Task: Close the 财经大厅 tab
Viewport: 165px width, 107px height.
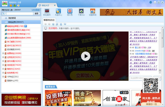Action: [55, 5]
